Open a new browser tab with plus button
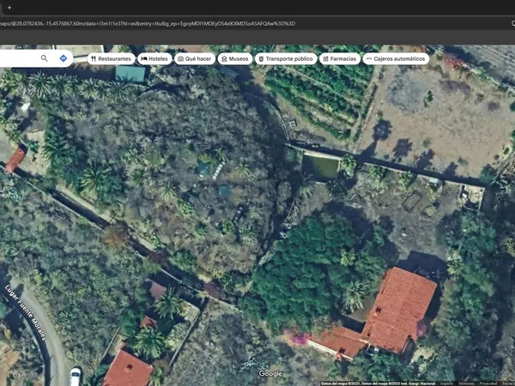515x386 pixels. coord(9,7)
